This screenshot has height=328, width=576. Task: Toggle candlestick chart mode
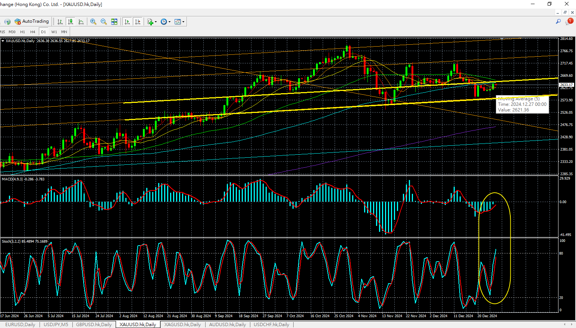(70, 22)
